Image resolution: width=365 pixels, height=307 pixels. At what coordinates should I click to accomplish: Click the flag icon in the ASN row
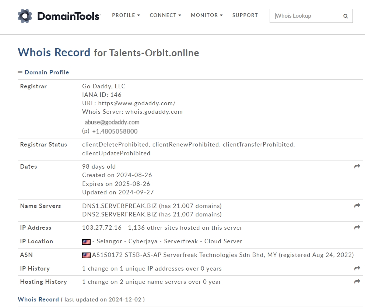(86, 255)
